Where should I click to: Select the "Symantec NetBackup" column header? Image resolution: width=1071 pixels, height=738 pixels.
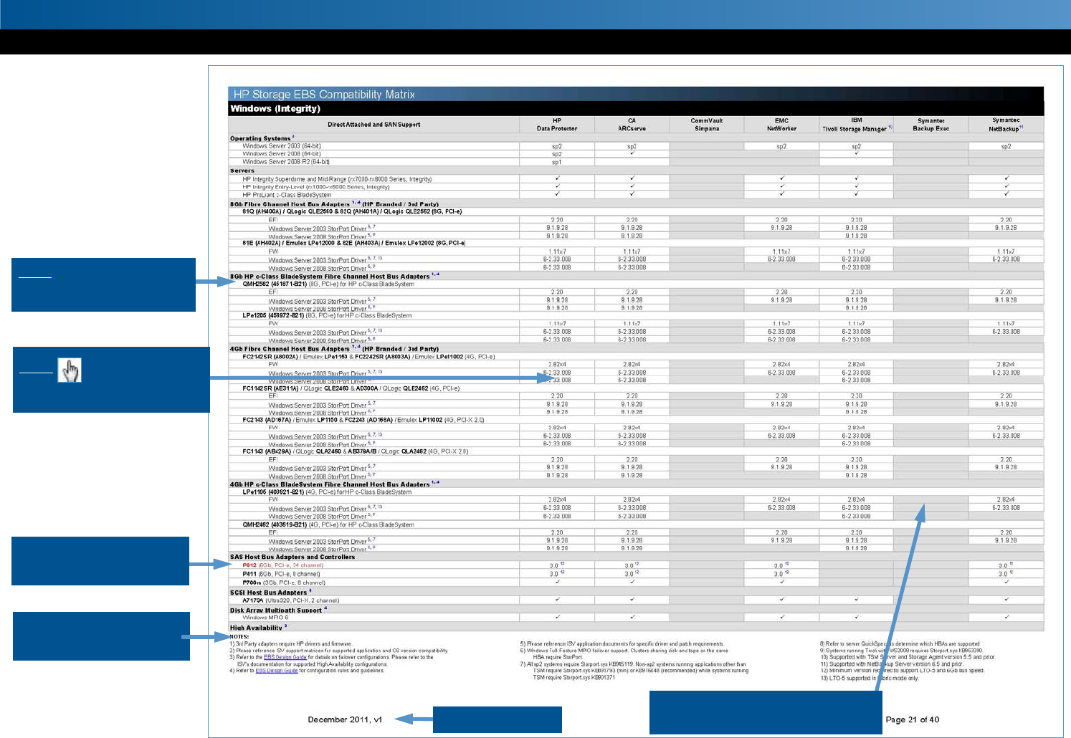pos(1006,125)
